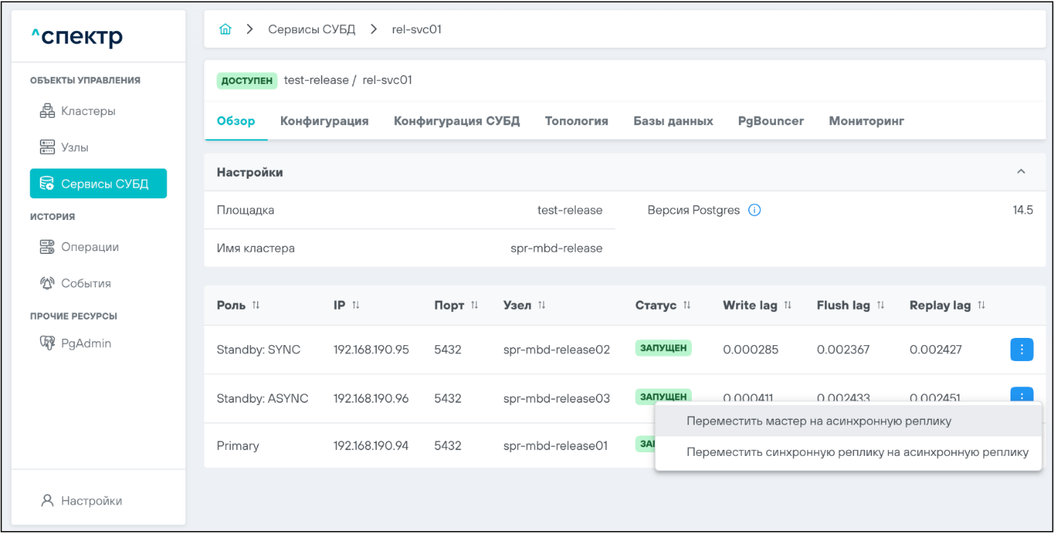Sort by the Replay lag column
The height and width of the screenshot is (534, 1054).
click(x=981, y=305)
